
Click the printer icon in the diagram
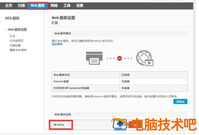[x=94, y=58]
